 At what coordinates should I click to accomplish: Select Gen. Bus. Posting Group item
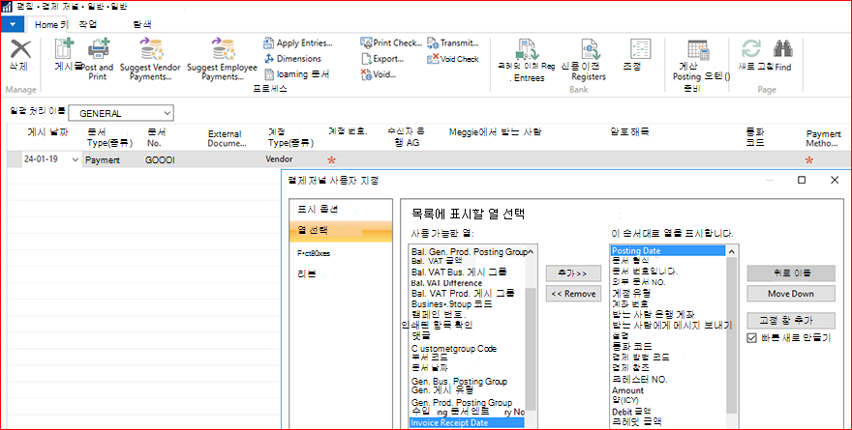click(x=459, y=381)
